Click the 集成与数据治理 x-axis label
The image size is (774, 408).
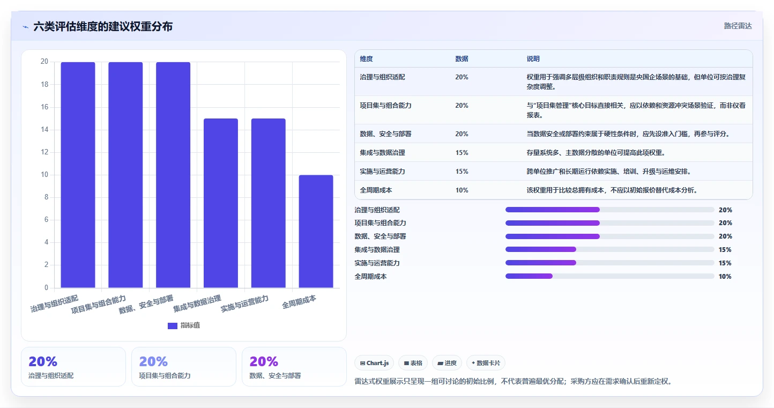click(197, 303)
